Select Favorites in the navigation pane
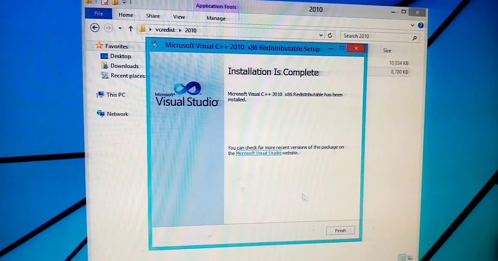498x261 pixels. coord(116,46)
